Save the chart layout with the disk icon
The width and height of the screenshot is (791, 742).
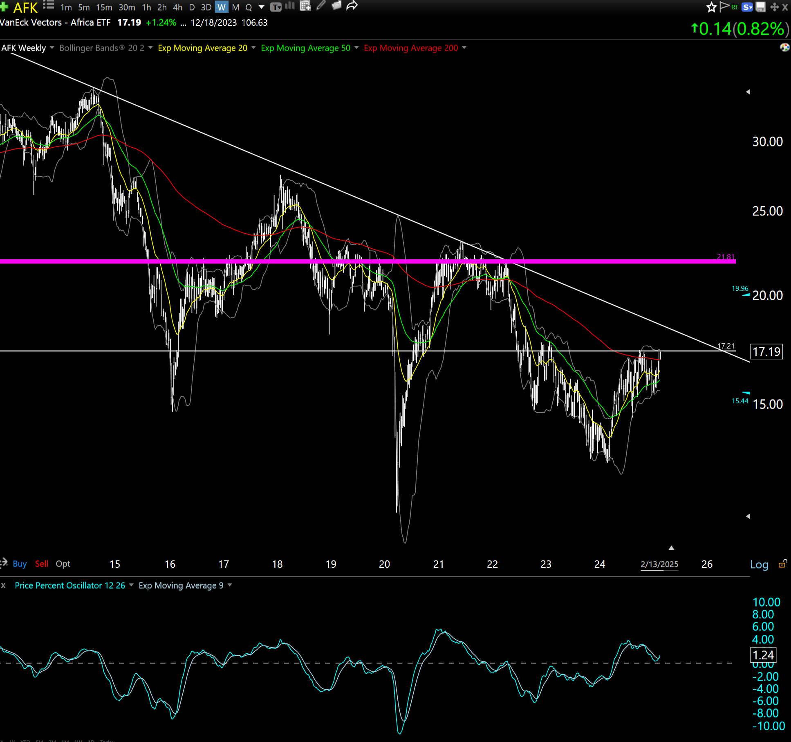tap(760, 7)
